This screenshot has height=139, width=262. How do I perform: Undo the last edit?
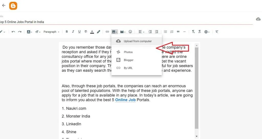pos(13,32)
